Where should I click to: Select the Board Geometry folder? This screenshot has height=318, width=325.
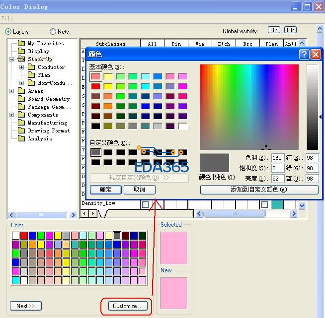(x=49, y=99)
